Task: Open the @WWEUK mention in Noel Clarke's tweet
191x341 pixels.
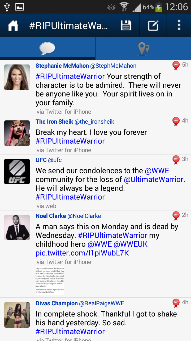Action: pyautogui.click(x=131, y=244)
